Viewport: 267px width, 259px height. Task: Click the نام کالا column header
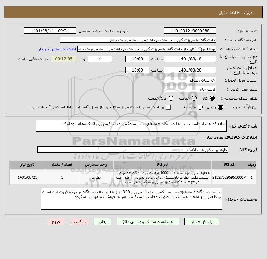click(x=162, y=164)
